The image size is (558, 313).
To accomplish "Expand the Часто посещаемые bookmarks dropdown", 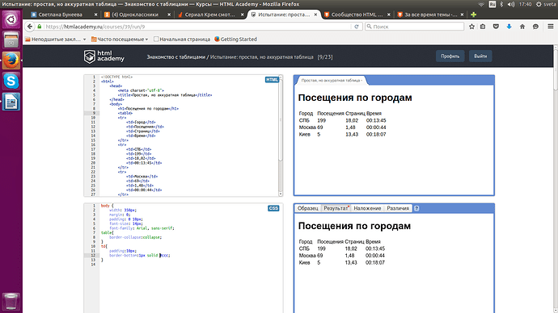I will 120,39.
